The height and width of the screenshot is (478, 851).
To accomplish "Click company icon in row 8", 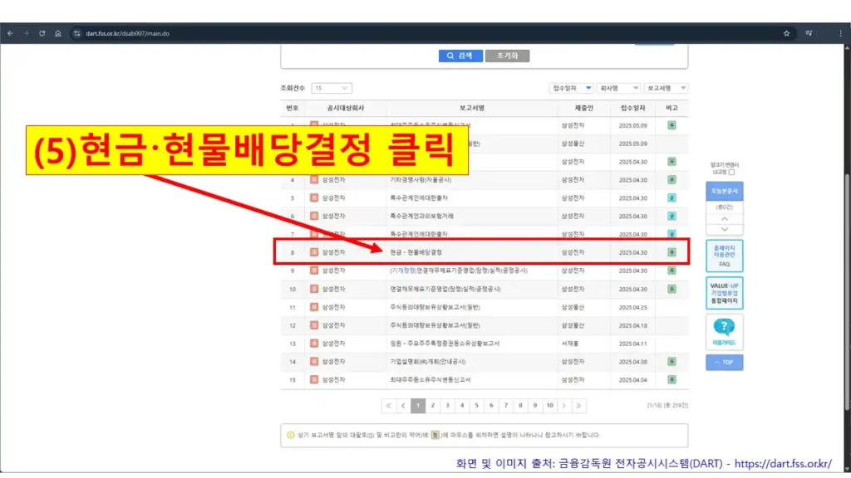I will point(313,252).
